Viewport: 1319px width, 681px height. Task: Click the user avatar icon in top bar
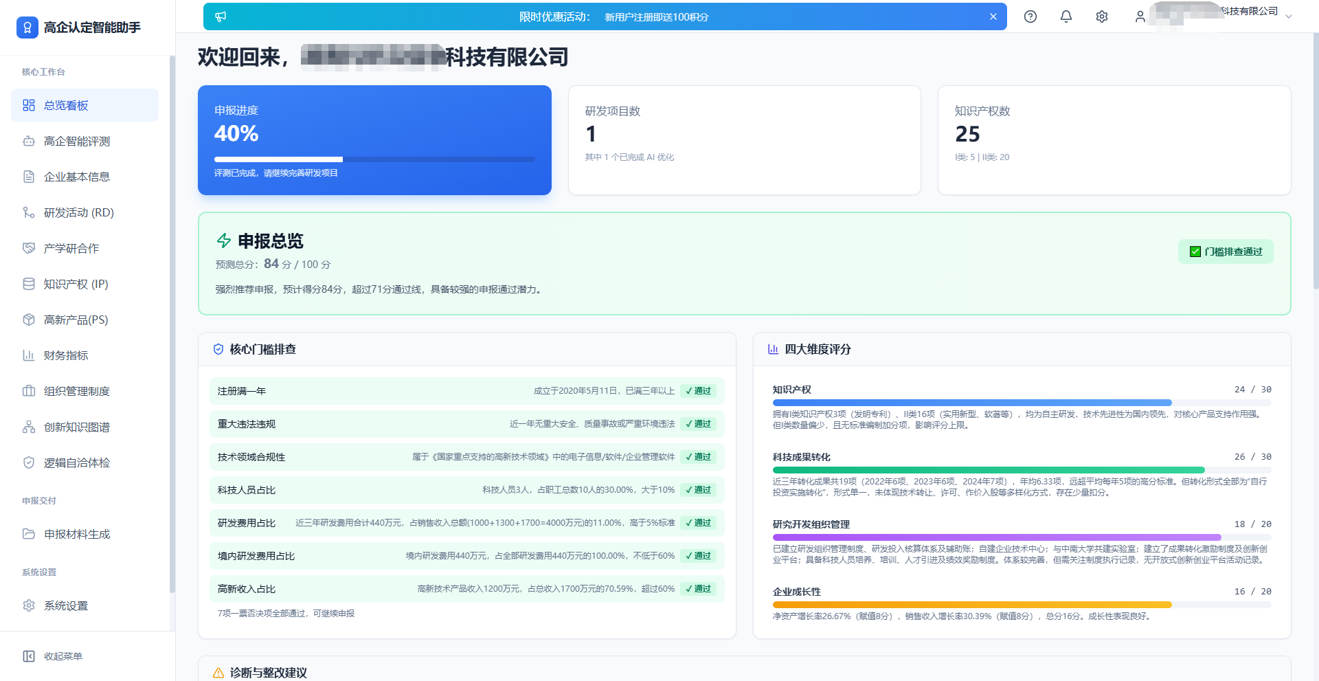click(1140, 16)
